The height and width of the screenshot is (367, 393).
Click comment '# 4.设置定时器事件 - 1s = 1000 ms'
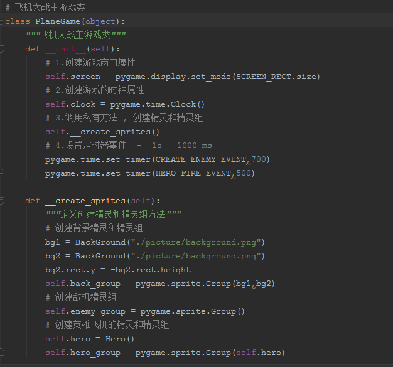pyautogui.click(x=129, y=146)
